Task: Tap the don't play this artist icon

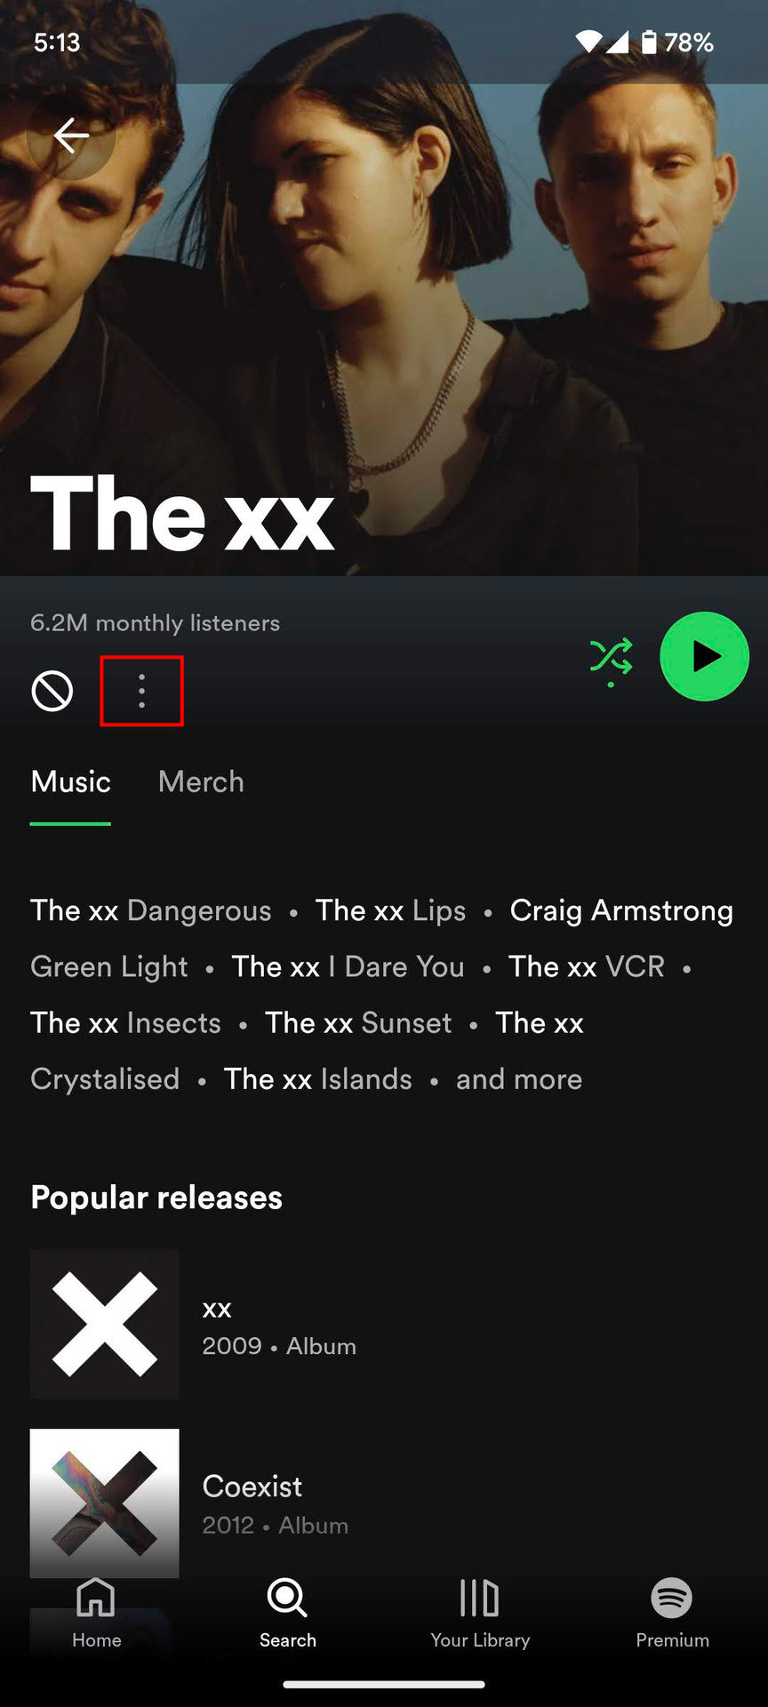Action: click(52, 691)
